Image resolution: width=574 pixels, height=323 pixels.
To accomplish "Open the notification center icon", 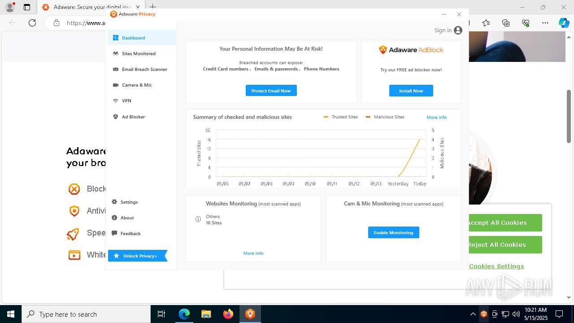I will 559,314.
